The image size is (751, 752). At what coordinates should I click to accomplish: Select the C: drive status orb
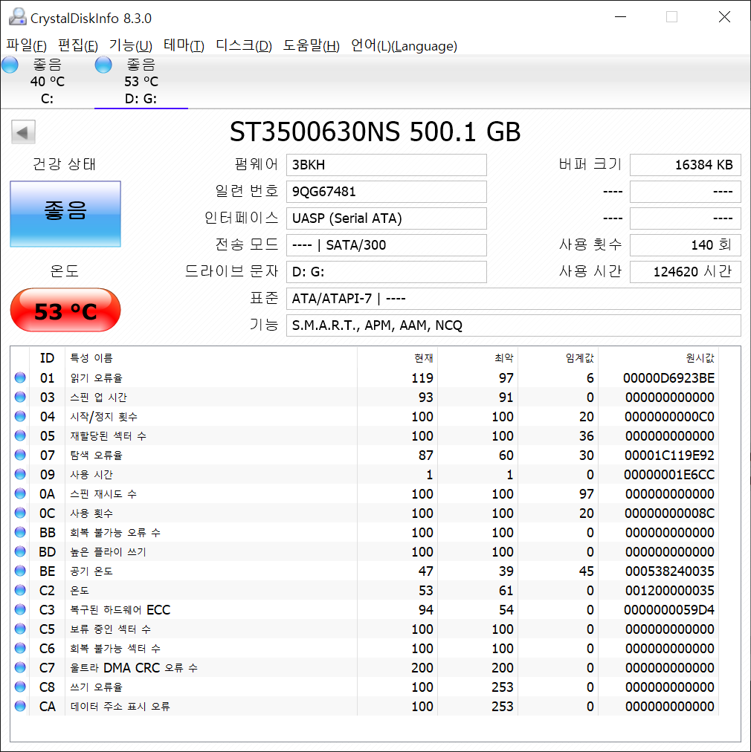pos(10,65)
